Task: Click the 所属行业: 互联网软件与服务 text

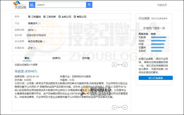Action: [75, 76]
